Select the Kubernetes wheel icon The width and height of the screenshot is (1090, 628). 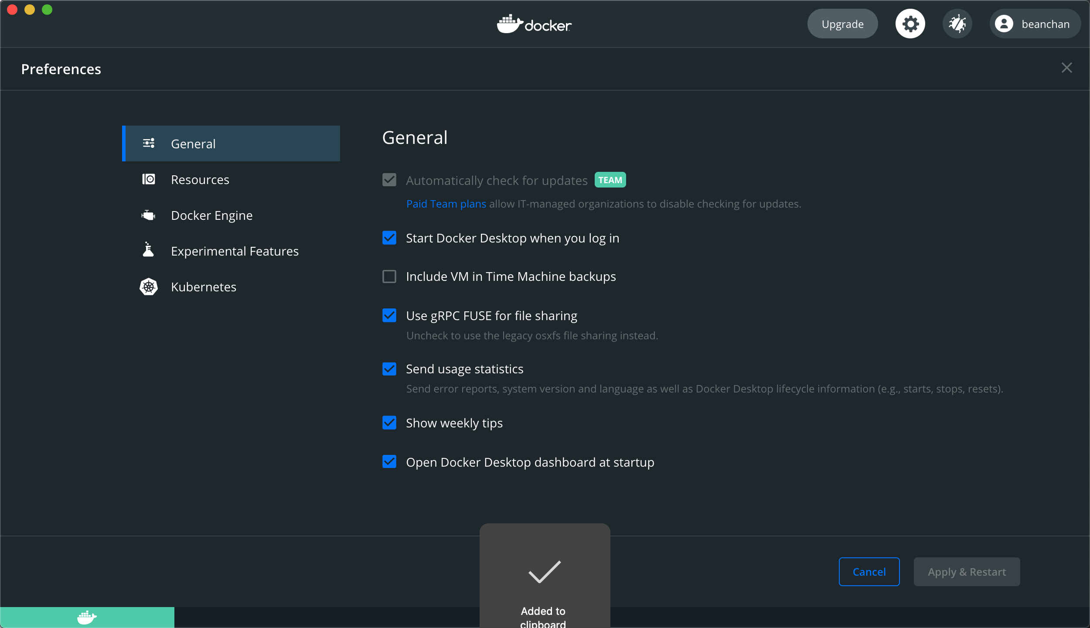coord(149,287)
